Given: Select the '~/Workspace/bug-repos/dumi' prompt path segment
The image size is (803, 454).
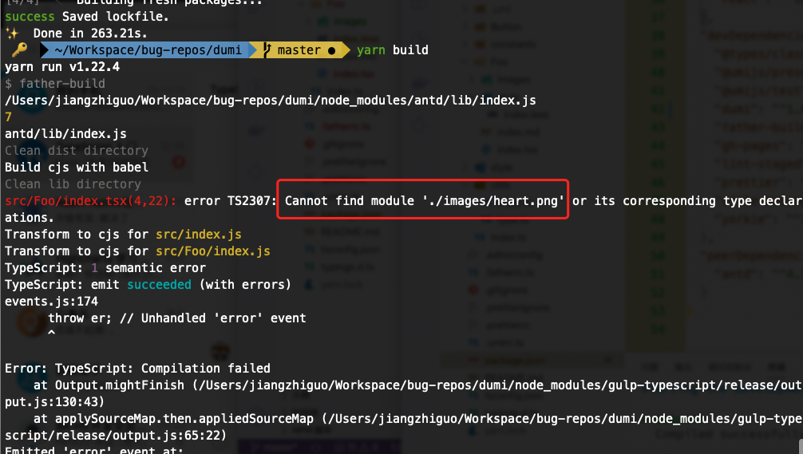Looking at the screenshot, I should coord(148,50).
